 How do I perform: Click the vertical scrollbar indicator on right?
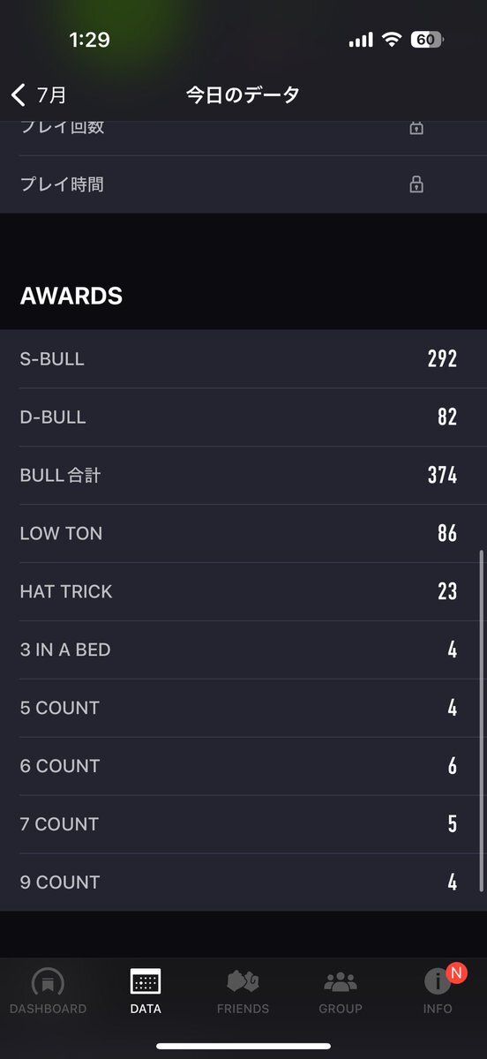click(x=481, y=721)
